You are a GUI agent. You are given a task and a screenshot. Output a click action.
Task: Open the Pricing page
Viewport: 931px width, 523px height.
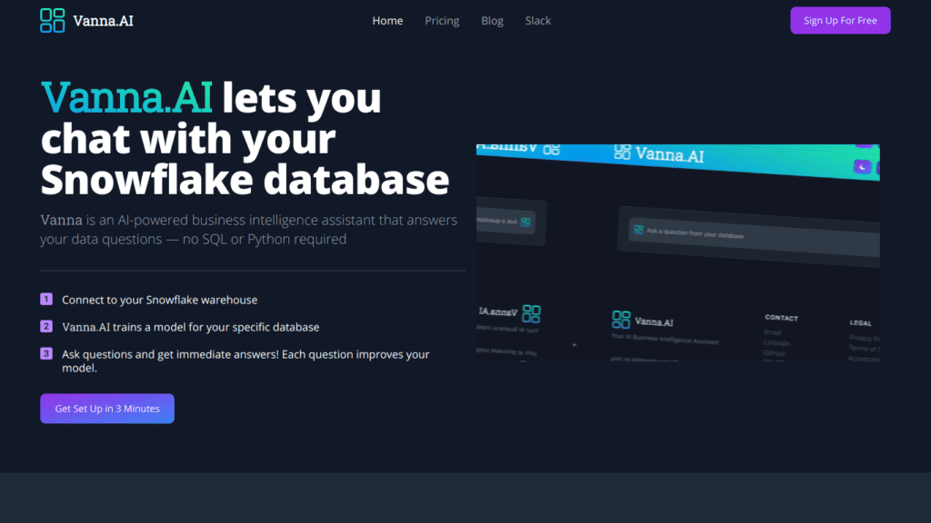[x=442, y=21]
